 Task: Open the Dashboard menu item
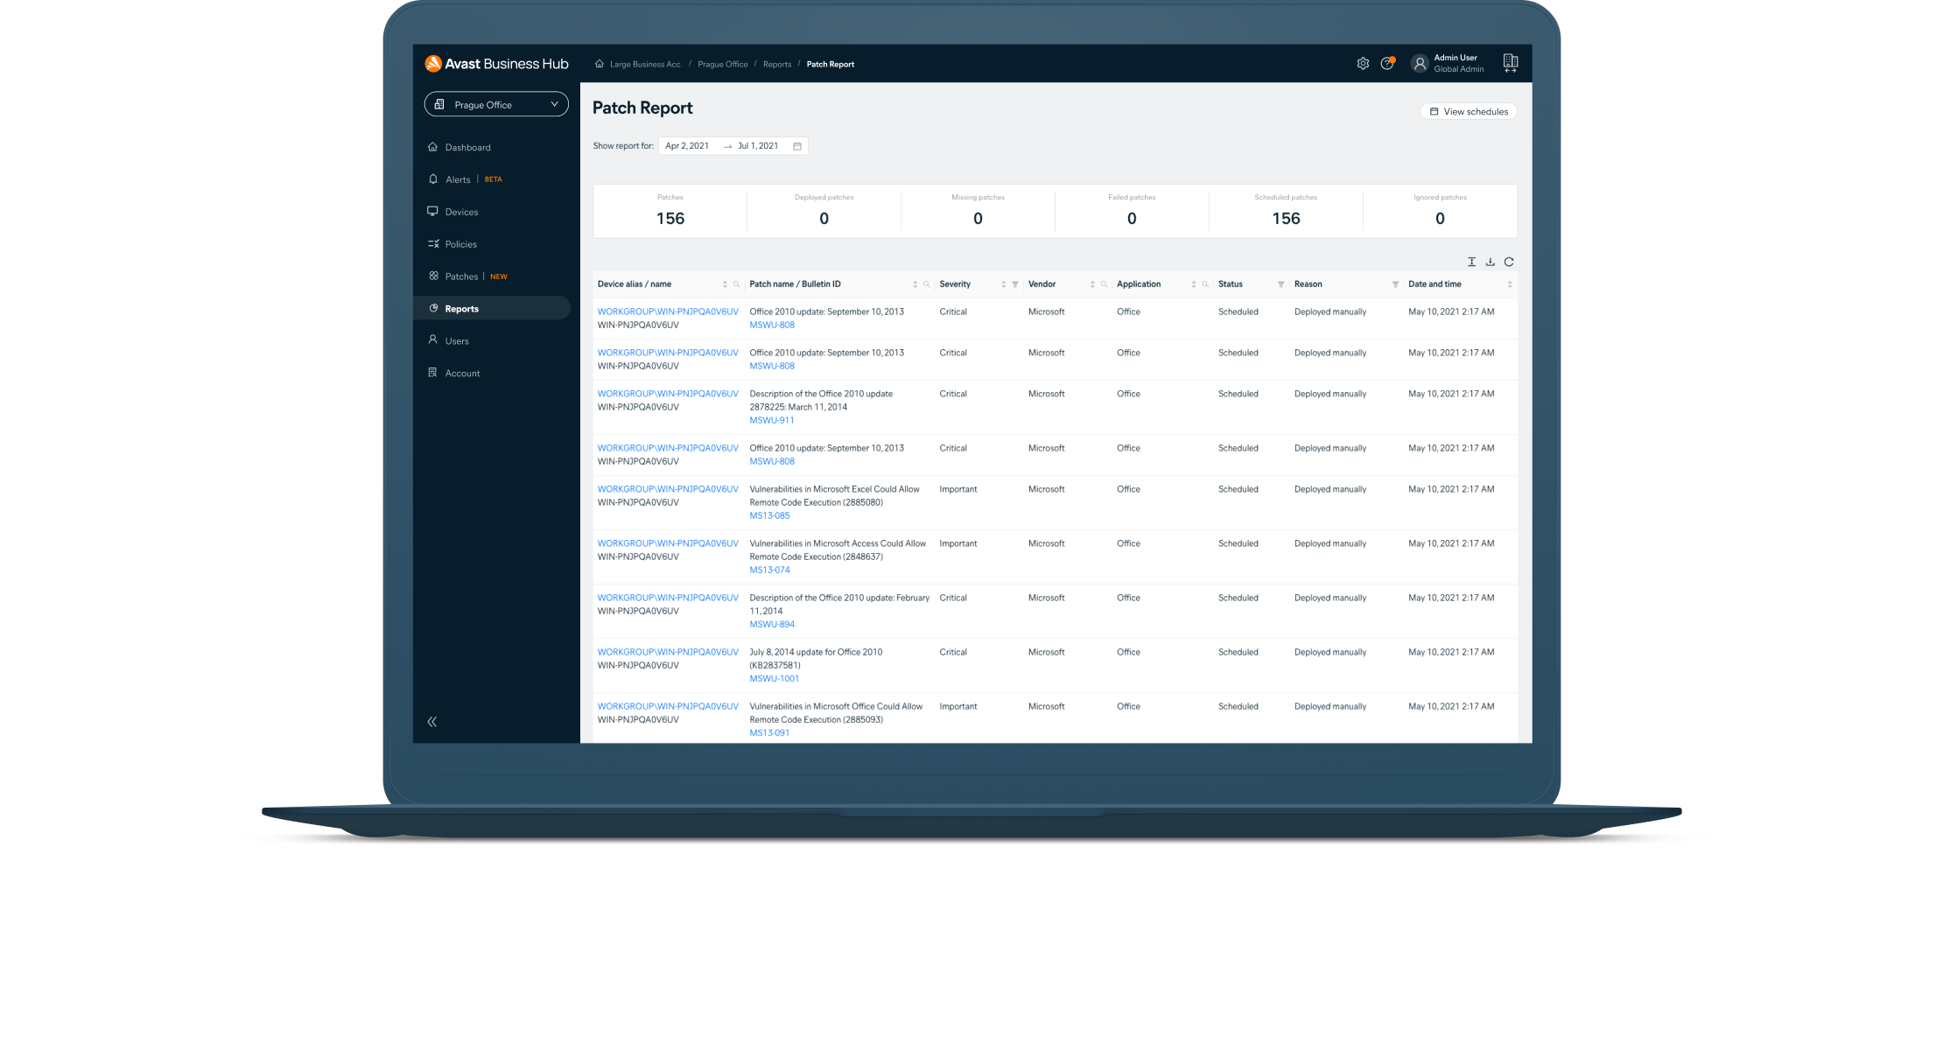468,147
